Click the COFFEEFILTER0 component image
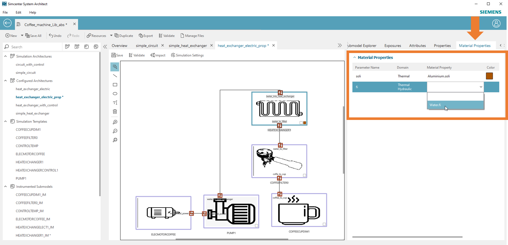This screenshot has width=508, height=245. 279,161
